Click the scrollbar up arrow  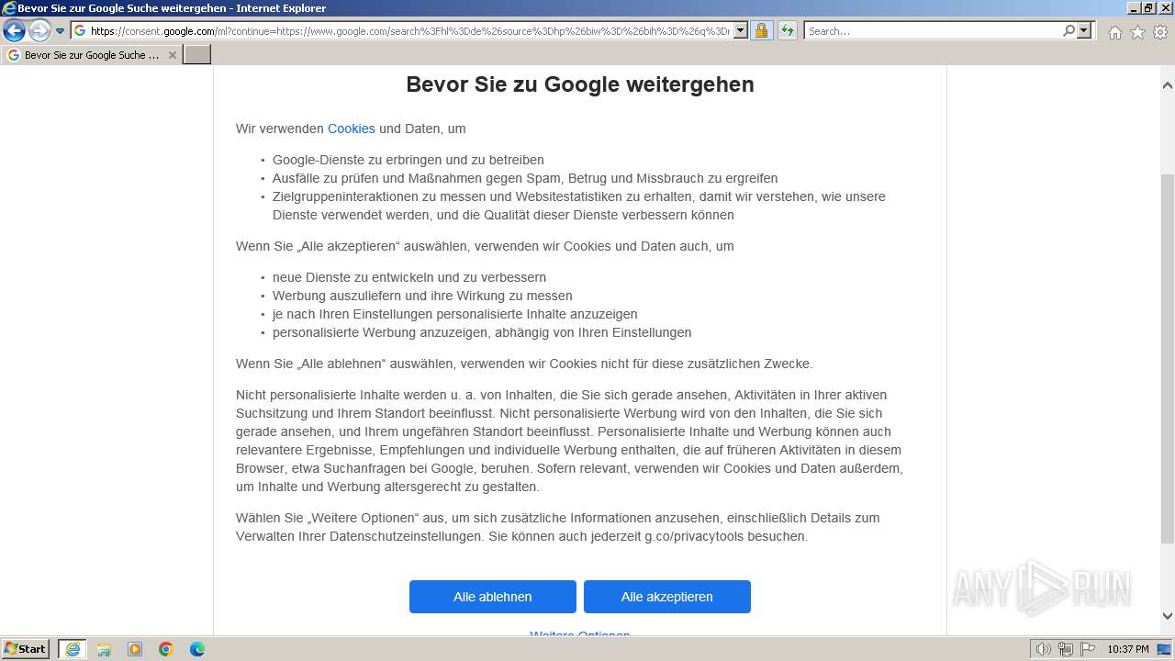click(x=1168, y=85)
